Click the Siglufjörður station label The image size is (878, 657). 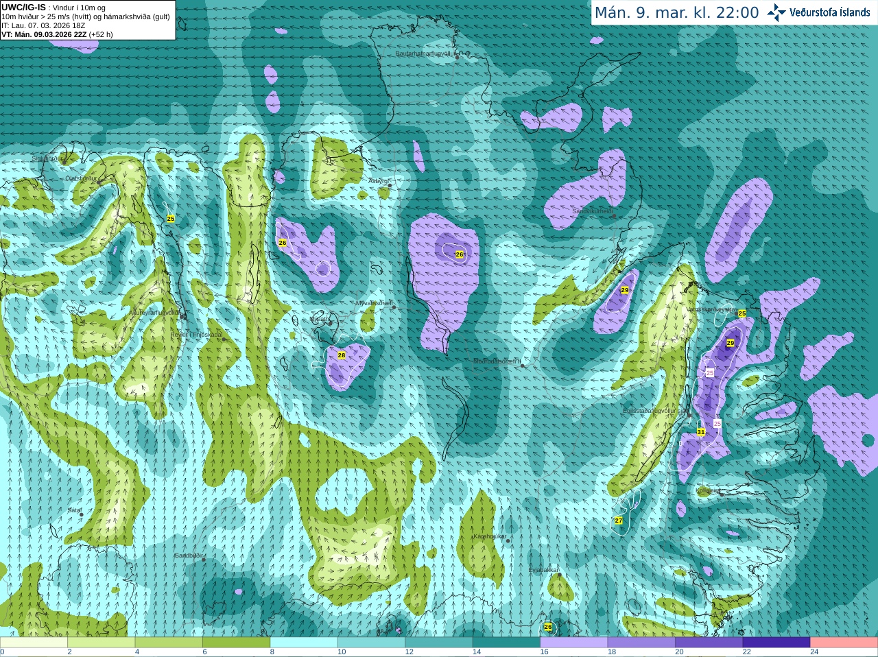(x=47, y=158)
